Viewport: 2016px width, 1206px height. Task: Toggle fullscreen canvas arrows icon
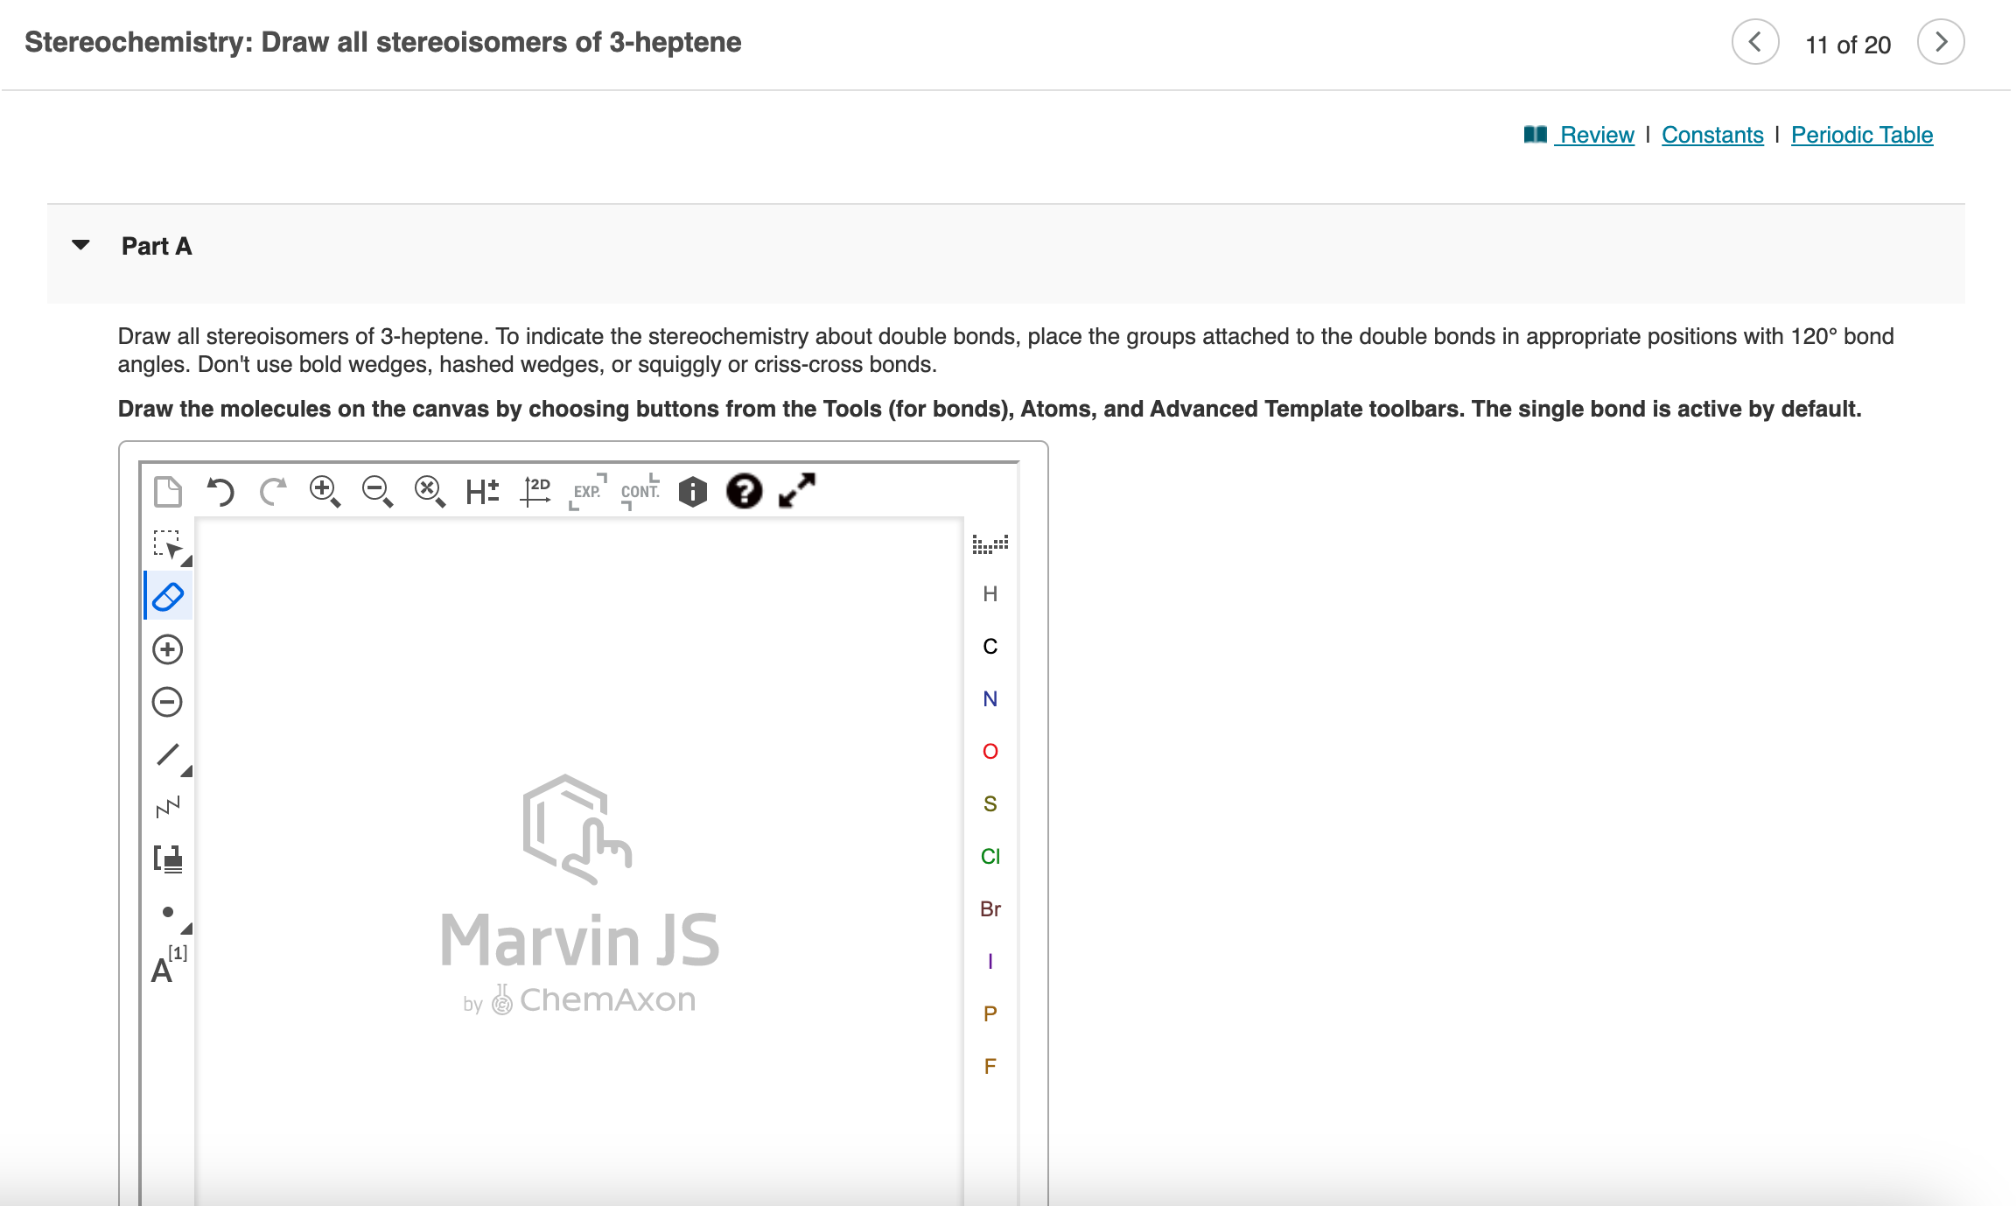coord(797,490)
